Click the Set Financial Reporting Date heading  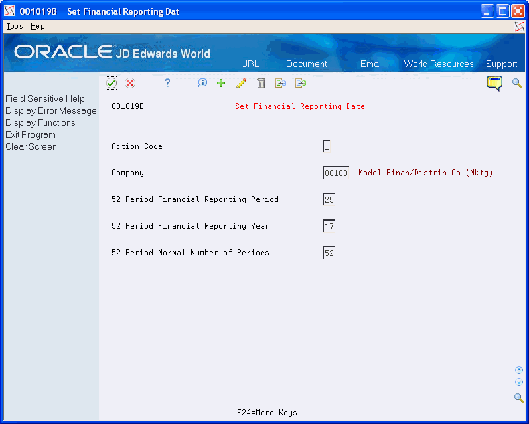click(300, 106)
